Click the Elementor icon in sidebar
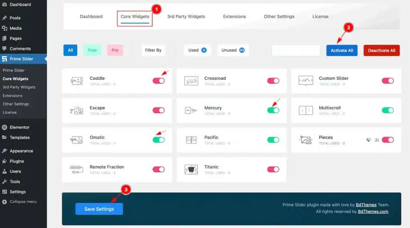The image size is (410, 228). click(4, 127)
